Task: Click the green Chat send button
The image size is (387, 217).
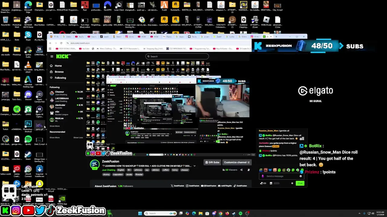Action: pyautogui.click(x=300, y=183)
